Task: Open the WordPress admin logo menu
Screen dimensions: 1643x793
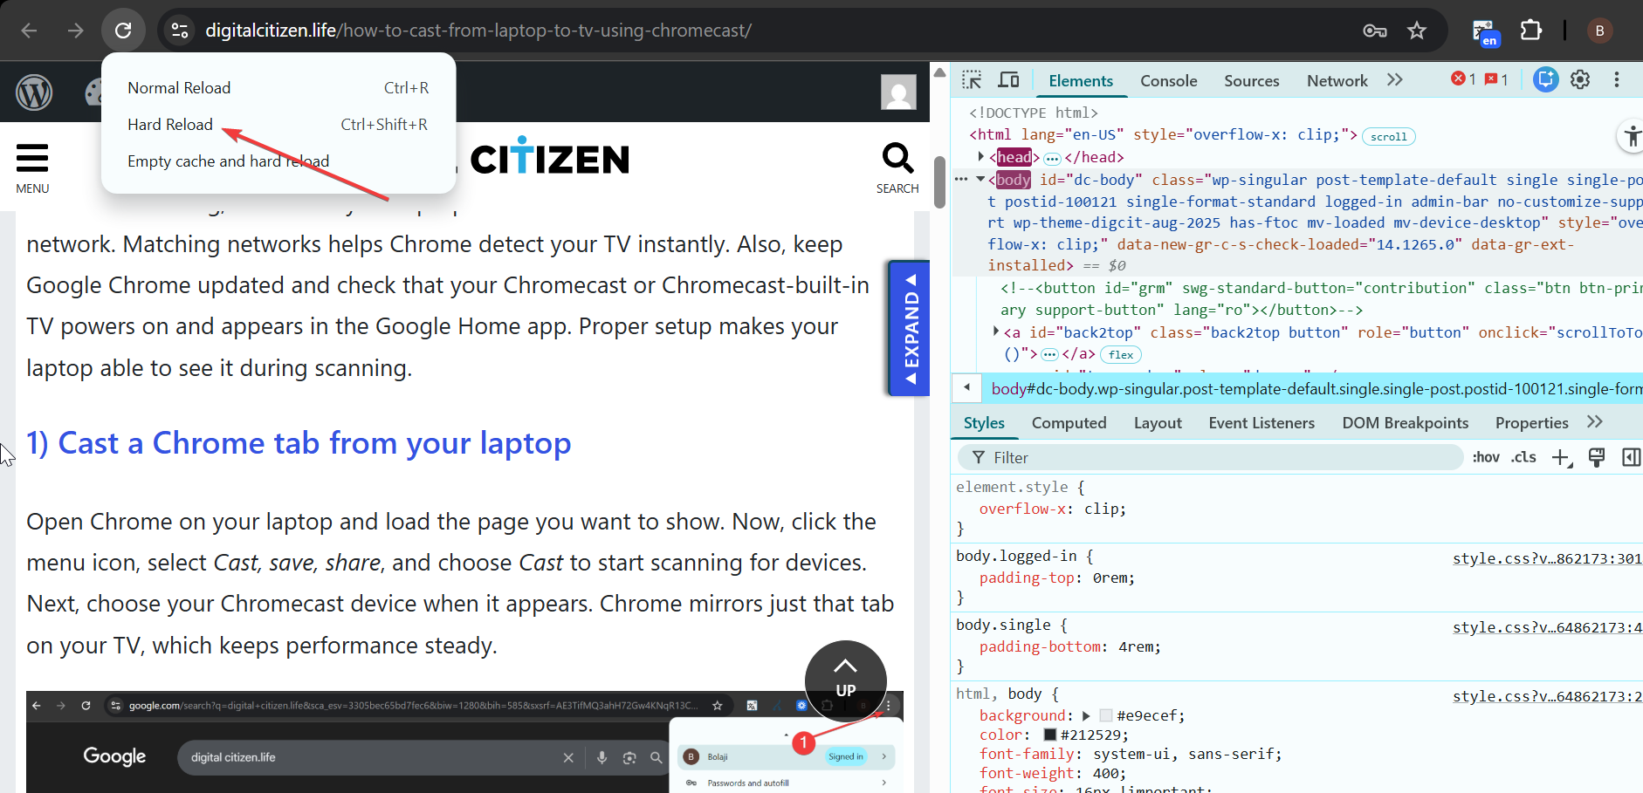Action: pyautogui.click(x=34, y=92)
